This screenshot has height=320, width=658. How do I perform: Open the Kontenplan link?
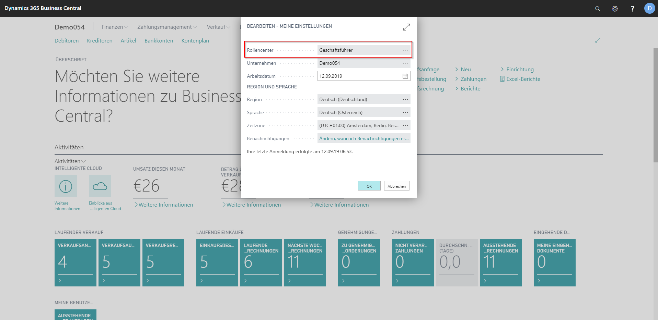(x=195, y=40)
